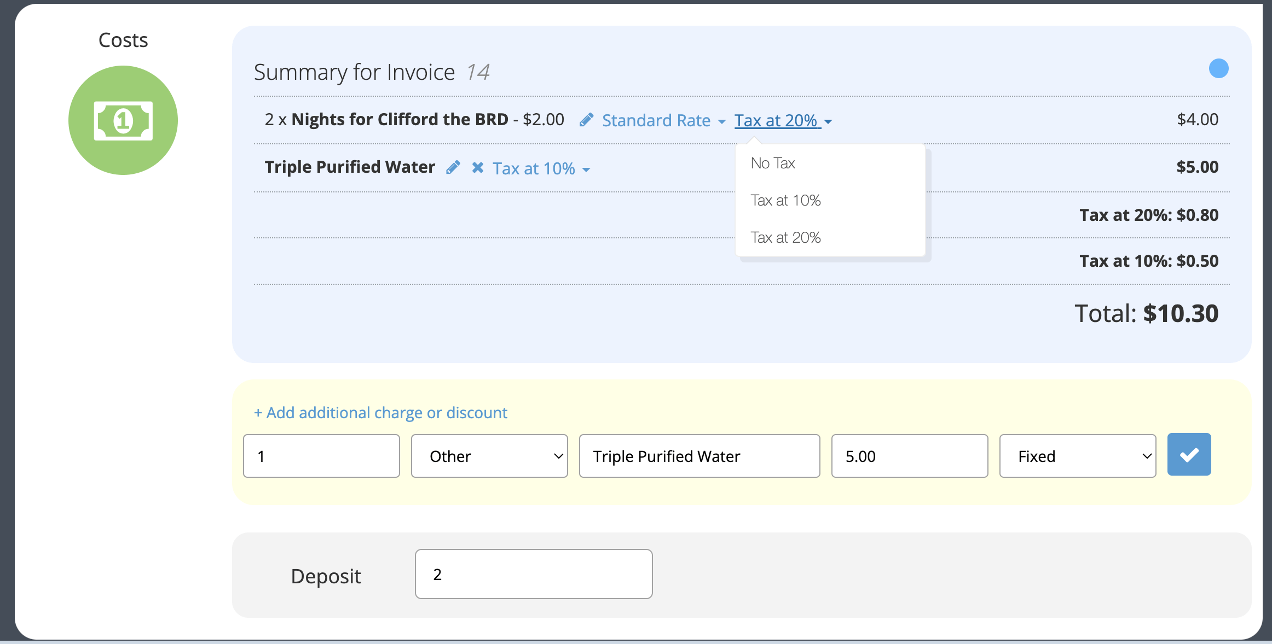Image resolution: width=1272 pixels, height=644 pixels.
Task: Click the pencil icon beside Triple Purified Water
Action: pyautogui.click(x=453, y=167)
